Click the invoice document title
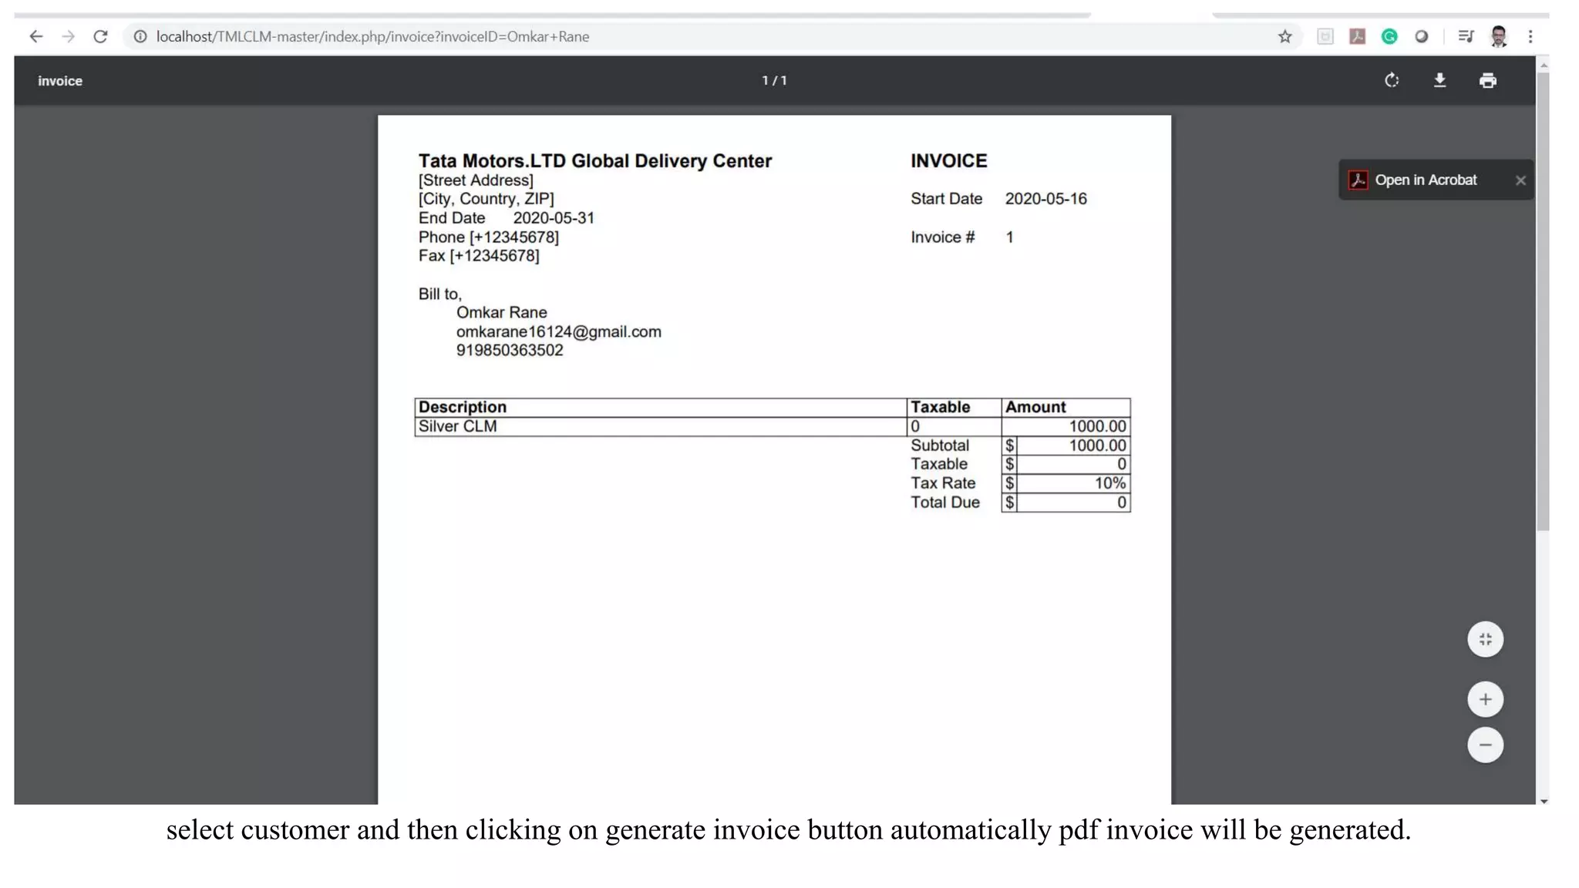Image resolution: width=1579 pixels, height=888 pixels. [x=60, y=80]
